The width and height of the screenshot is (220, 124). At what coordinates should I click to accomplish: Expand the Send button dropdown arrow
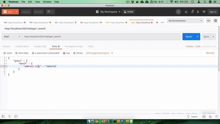(x=197, y=37)
